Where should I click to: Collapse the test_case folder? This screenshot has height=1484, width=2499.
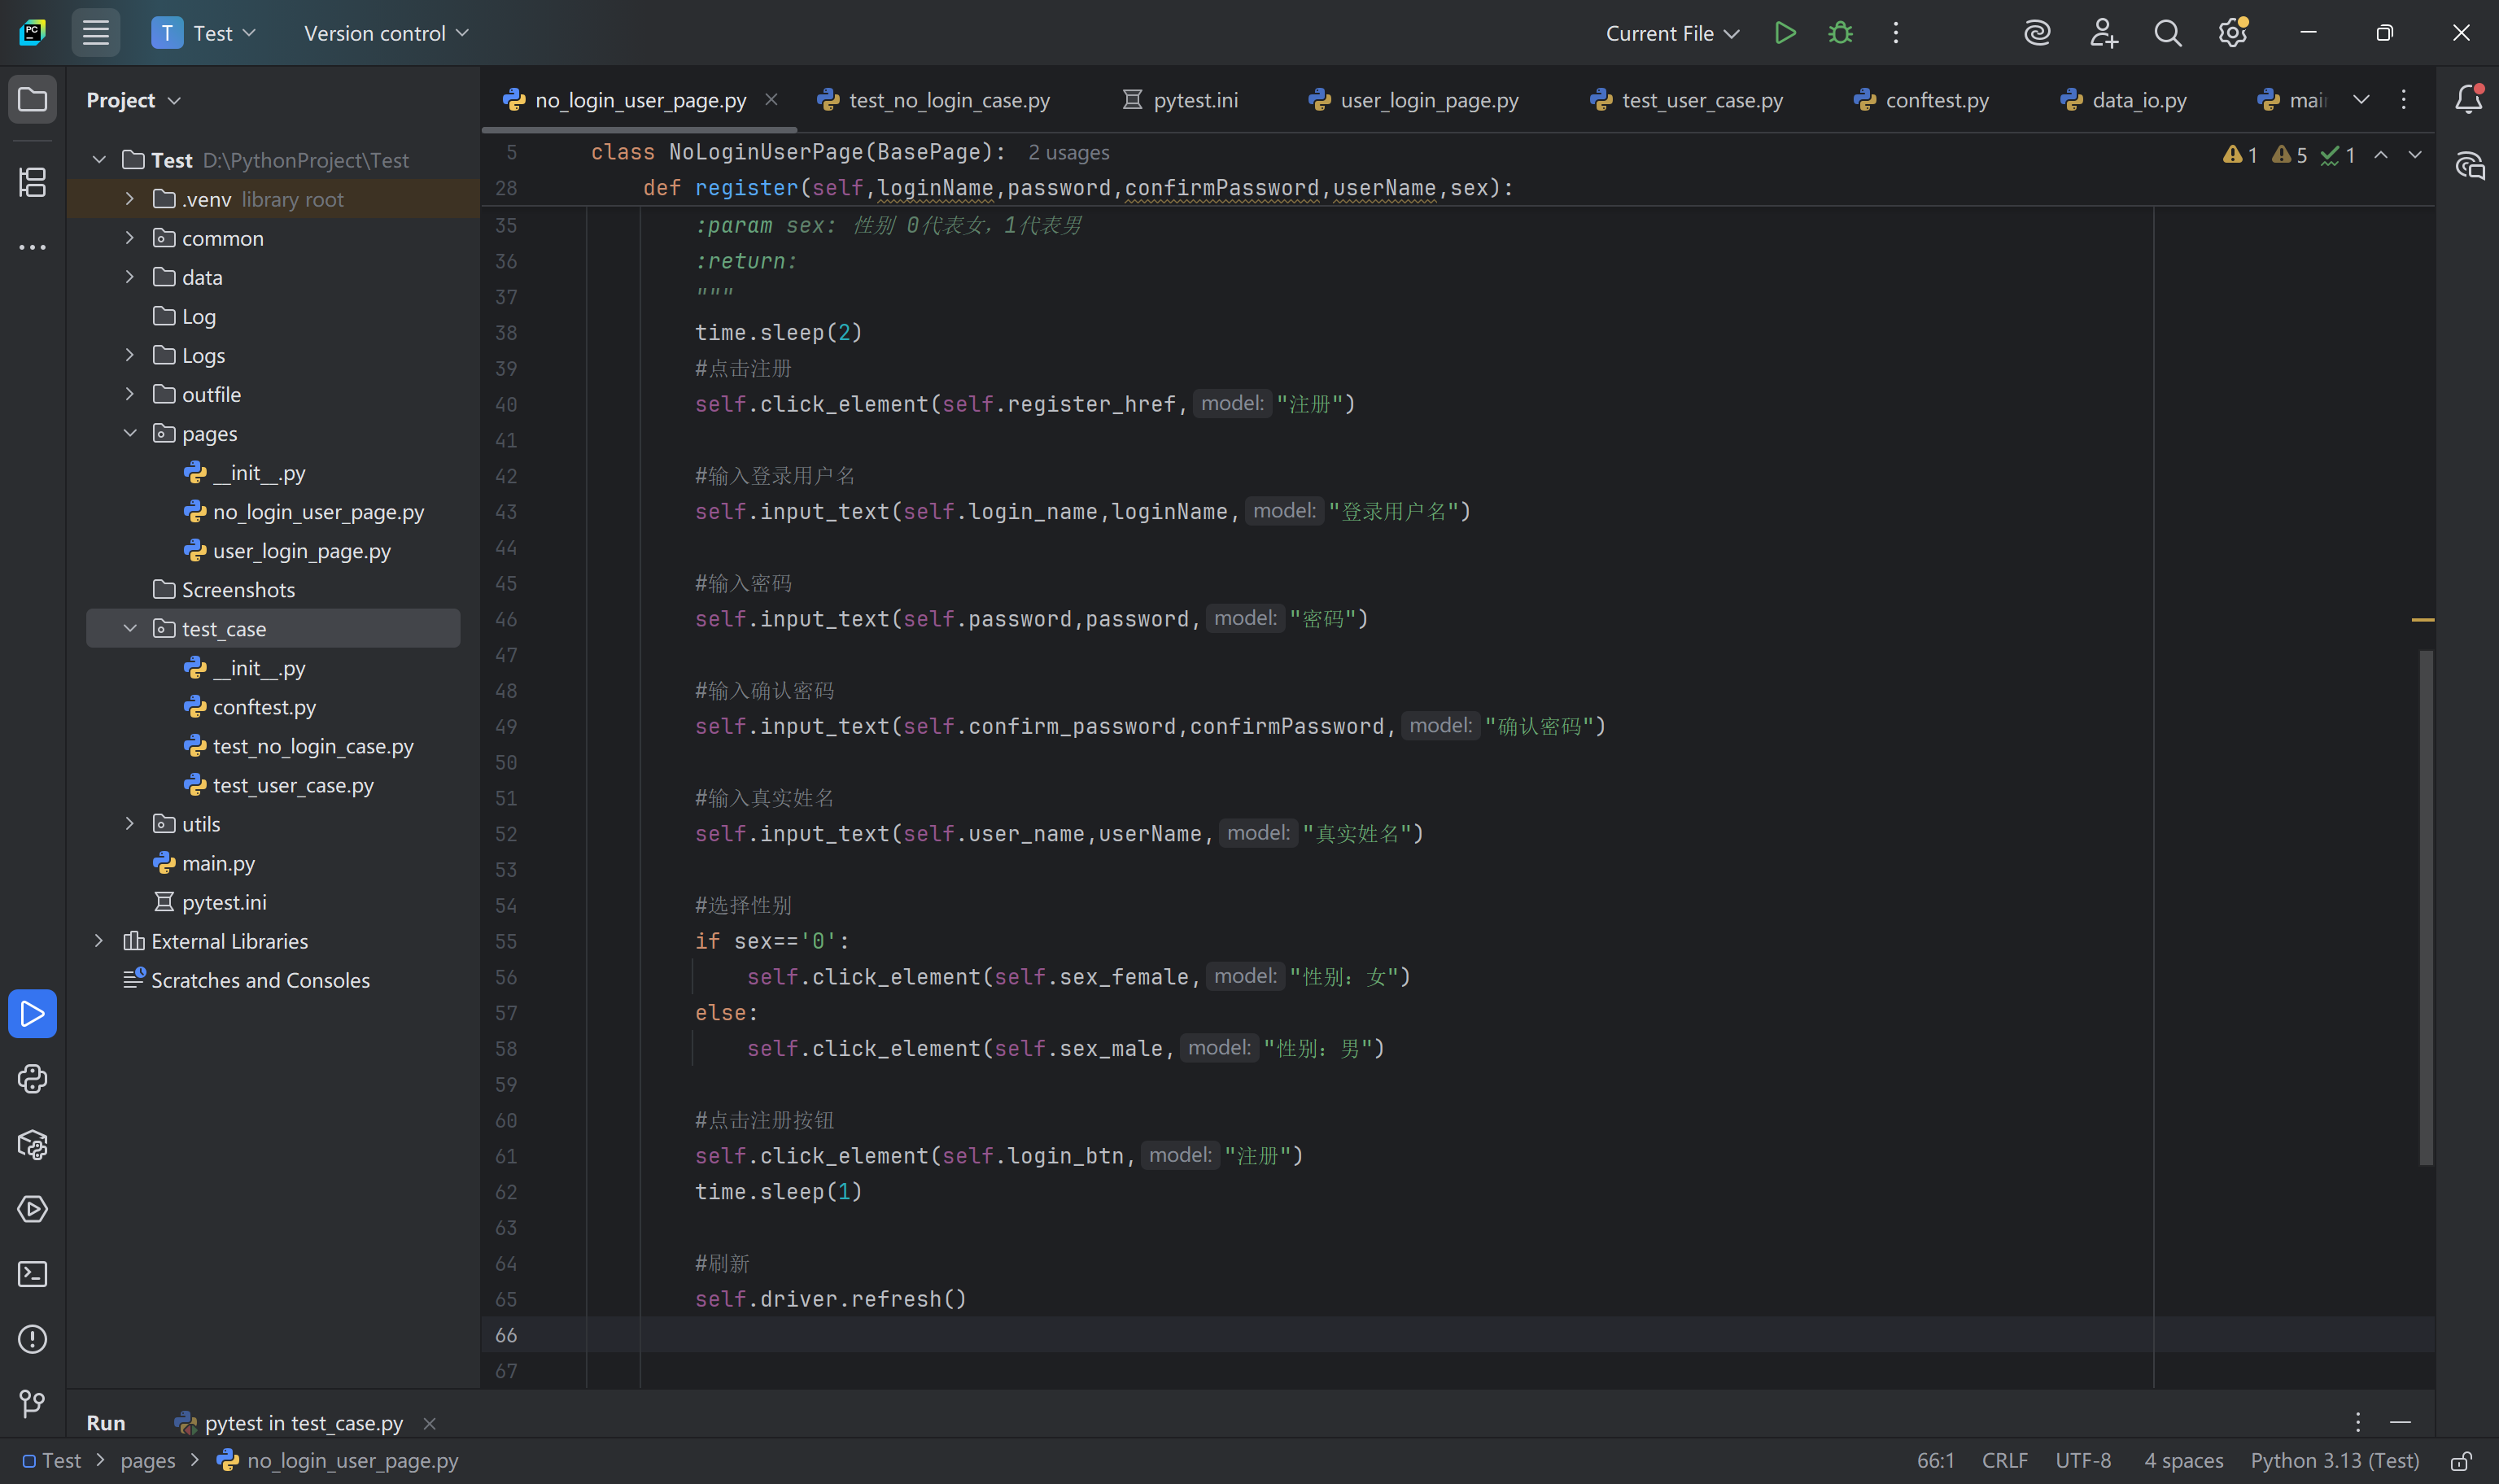click(x=130, y=628)
